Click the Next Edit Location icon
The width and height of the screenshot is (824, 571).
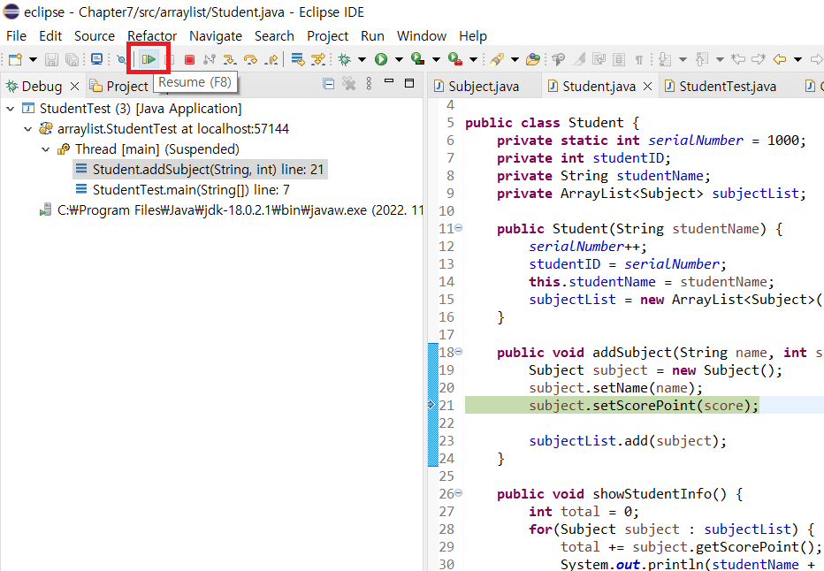coord(759,59)
